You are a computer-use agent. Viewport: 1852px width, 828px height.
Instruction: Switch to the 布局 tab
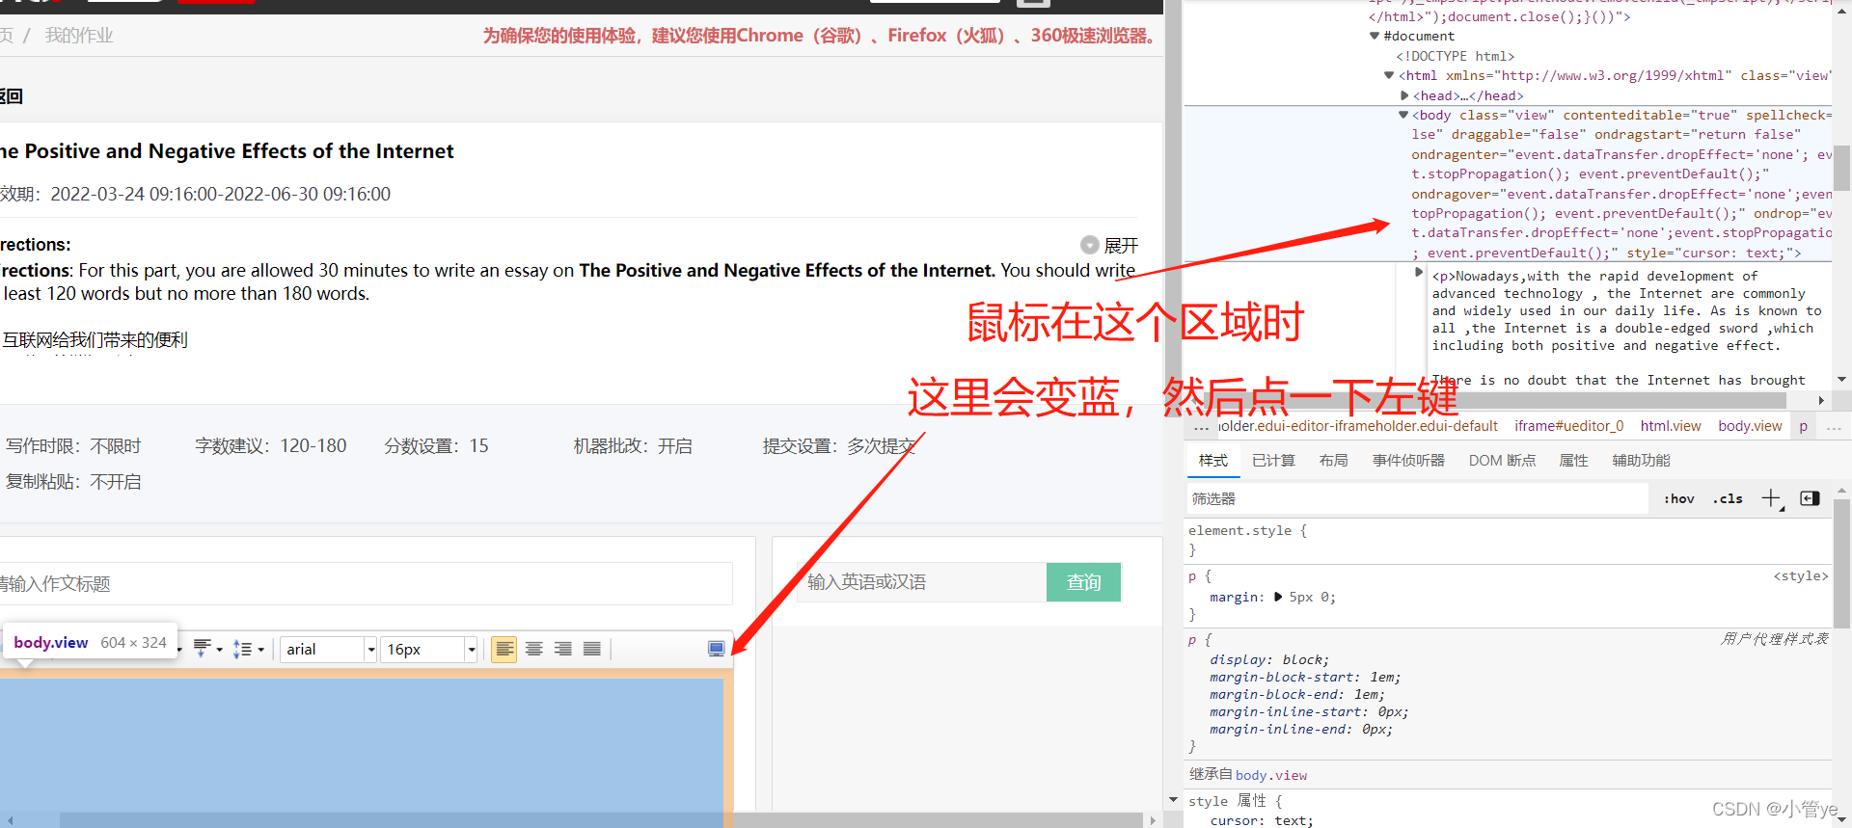pos(1333,461)
